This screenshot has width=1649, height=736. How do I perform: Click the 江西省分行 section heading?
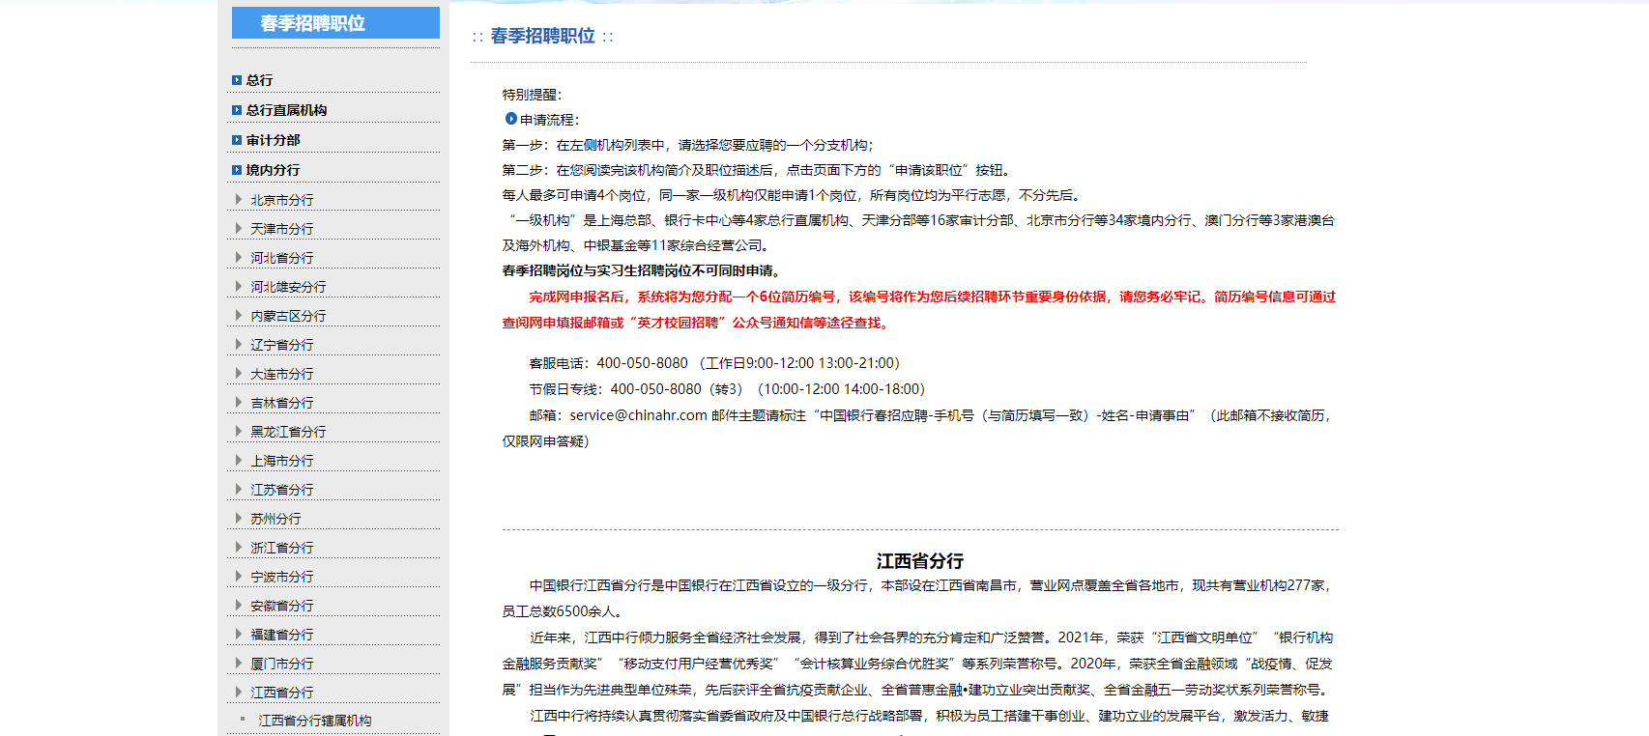tap(920, 561)
